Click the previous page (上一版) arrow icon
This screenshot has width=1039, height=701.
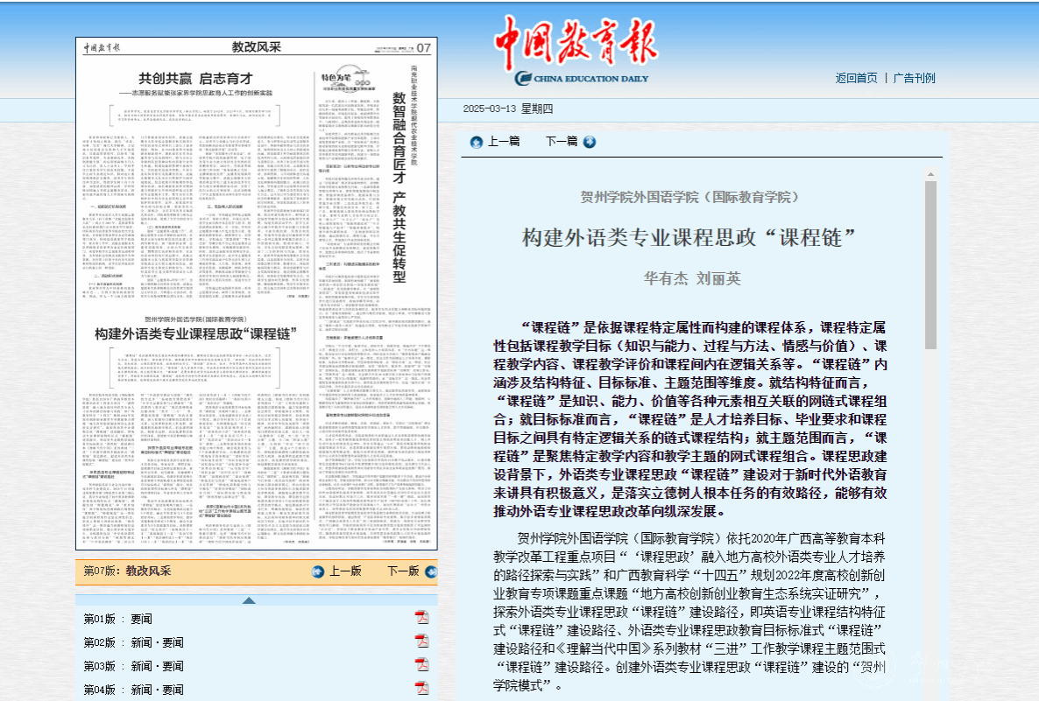click(318, 571)
